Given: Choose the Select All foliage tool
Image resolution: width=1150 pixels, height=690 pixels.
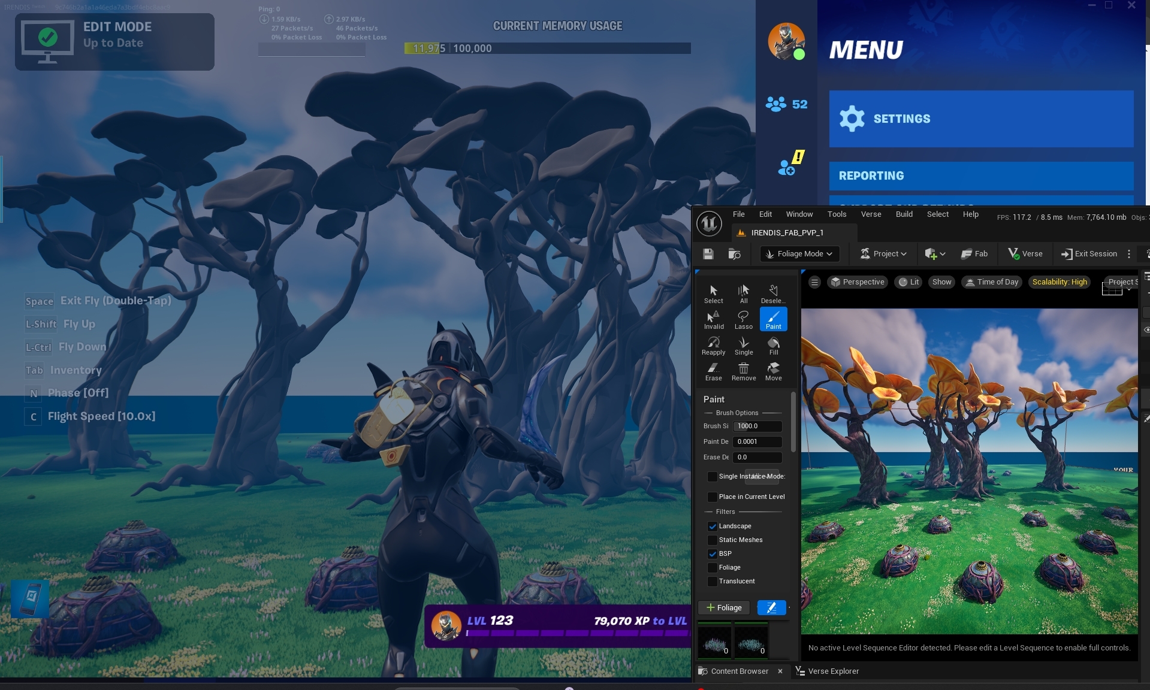Looking at the screenshot, I should (744, 294).
